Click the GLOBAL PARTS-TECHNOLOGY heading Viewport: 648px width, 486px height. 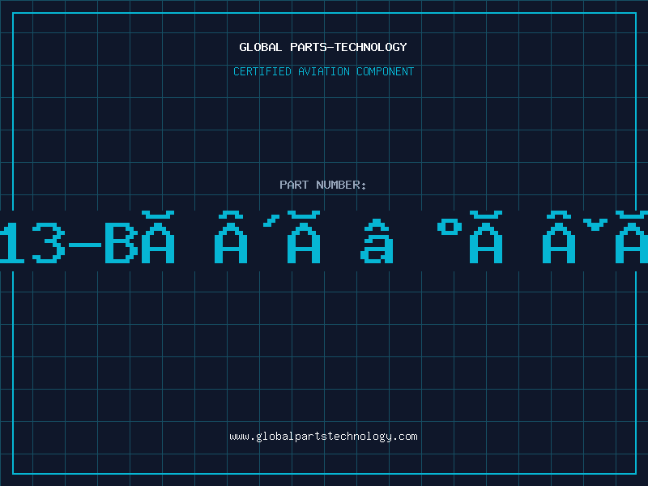323,47
